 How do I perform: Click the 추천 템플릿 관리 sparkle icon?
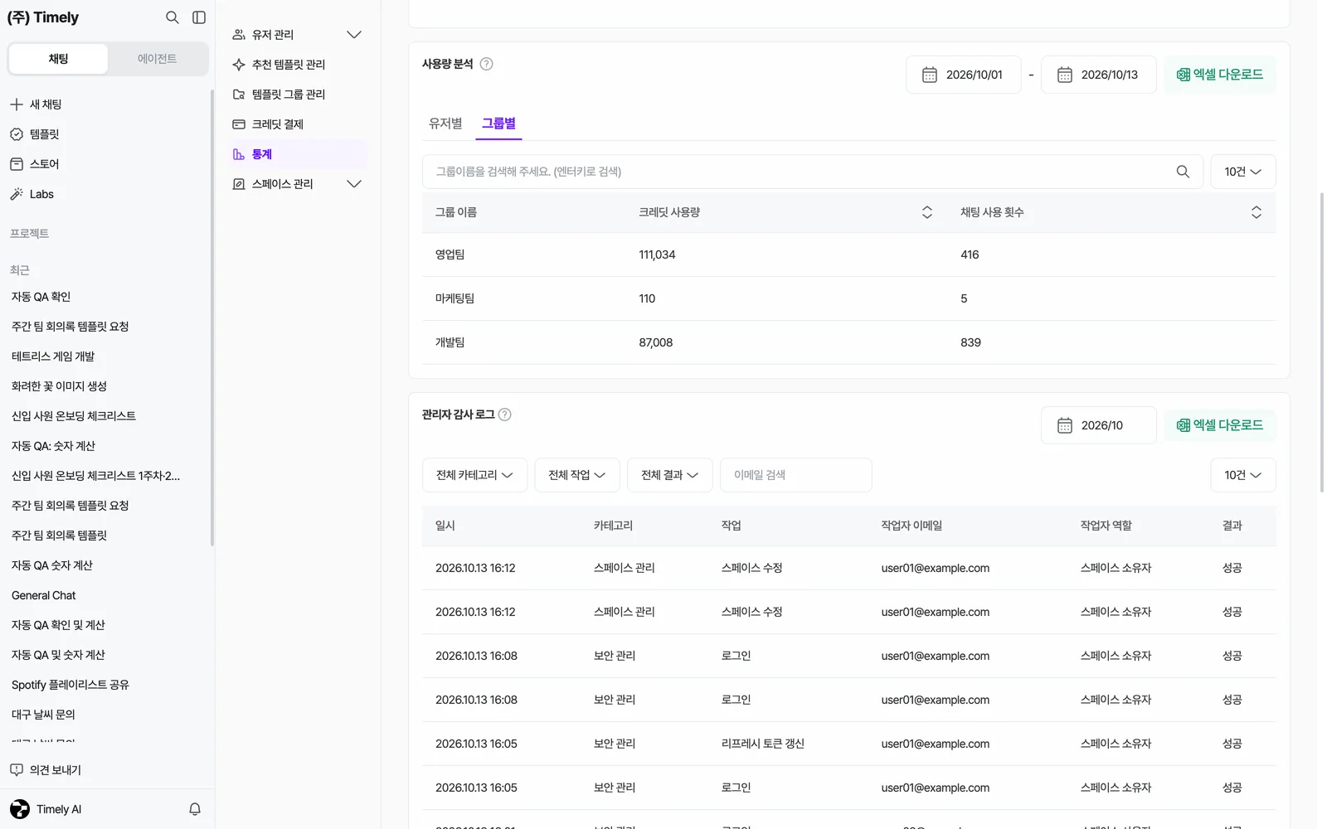click(239, 65)
